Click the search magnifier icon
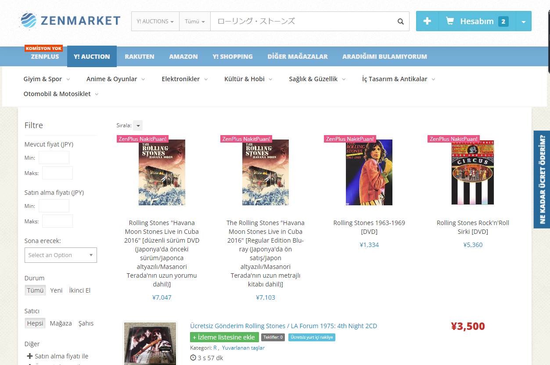The height and width of the screenshot is (365, 550). click(x=400, y=21)
